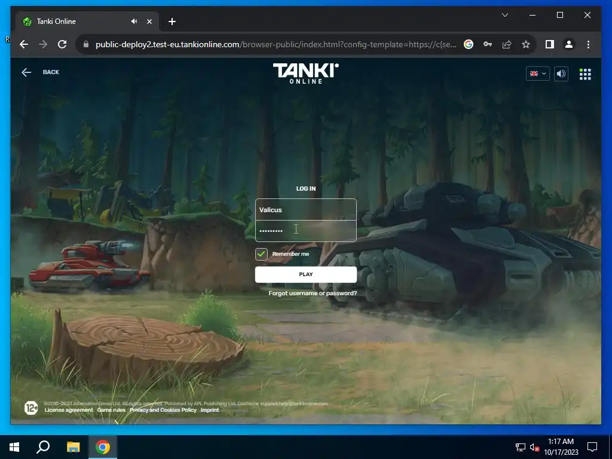Open the clock showing 1:17 AM
The image size is (612, 459).
click(x=561, y=447)
